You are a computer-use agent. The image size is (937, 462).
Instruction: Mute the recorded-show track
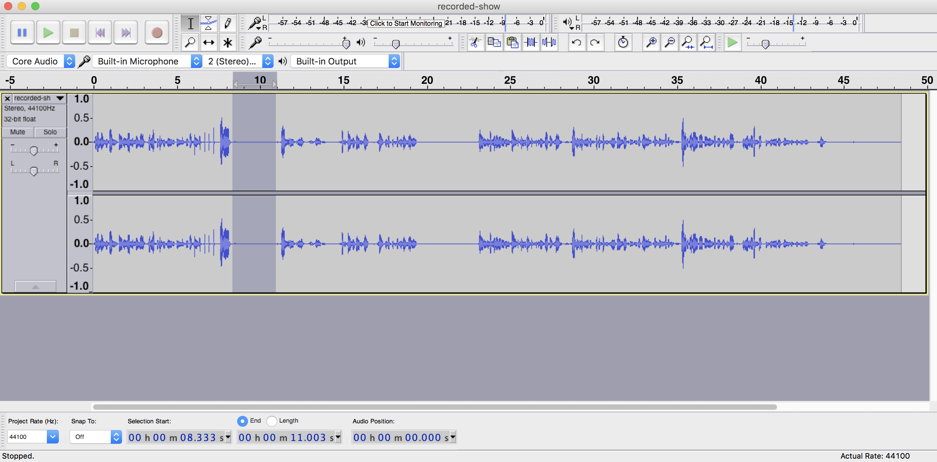pos(17,132)
